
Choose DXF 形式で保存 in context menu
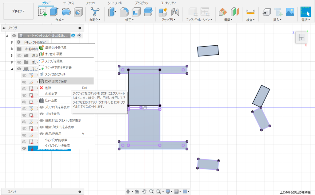[x=66, y=81]
